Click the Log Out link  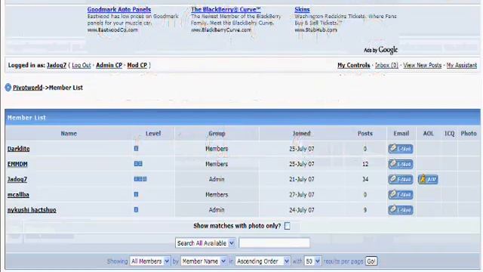coord(82,65)
